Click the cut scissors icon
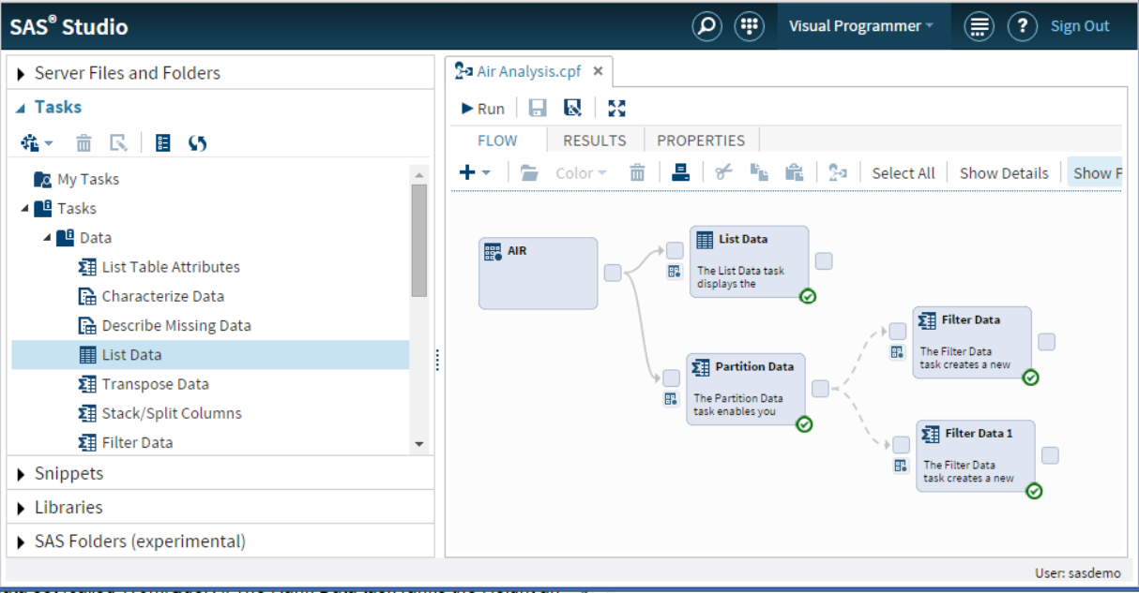1139x593 pixels. (723, 172)
